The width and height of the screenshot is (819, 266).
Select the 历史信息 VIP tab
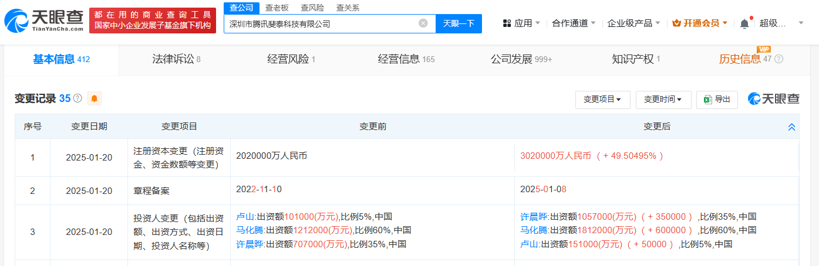[746, 59]
